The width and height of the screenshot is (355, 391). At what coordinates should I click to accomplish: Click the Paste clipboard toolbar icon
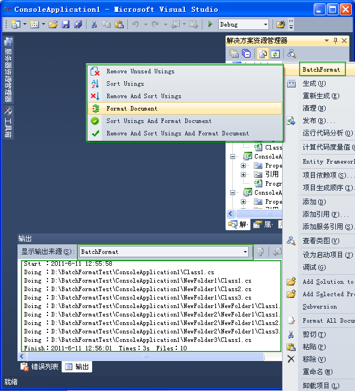119,24
